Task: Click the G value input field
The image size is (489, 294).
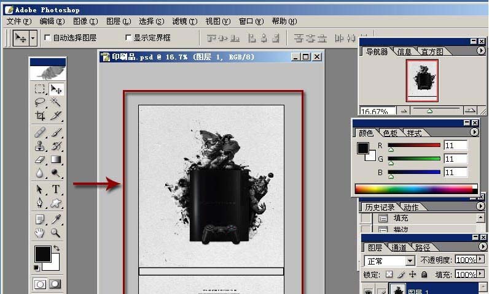Action: tap(456, 159)
